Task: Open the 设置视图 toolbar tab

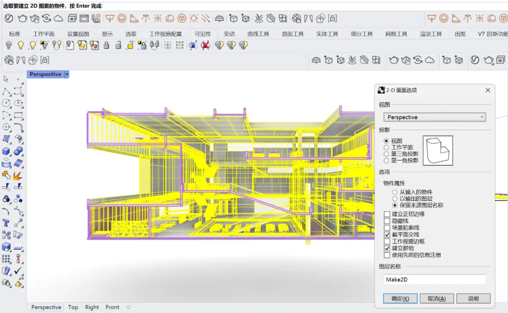Action: coord(78,34)
